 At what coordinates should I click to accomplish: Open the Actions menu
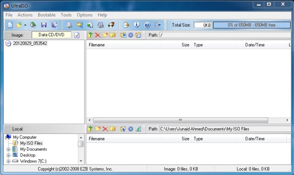point(25,15)
